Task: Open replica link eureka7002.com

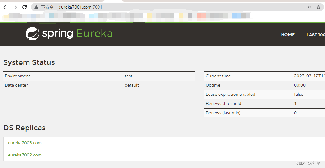Action: (x=25, y=155)
